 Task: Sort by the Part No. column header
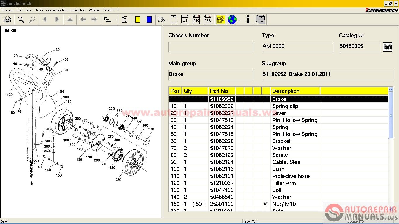(x=222, y=91)
